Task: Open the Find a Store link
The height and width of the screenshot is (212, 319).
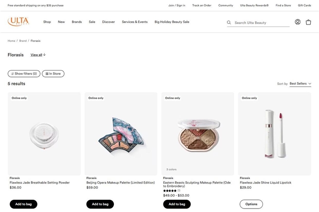Action: click(x=283, y=5)
